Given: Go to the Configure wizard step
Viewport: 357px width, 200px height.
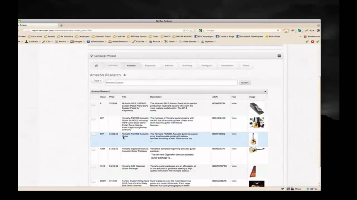Looking at the screenshot, I should [206, 66].
